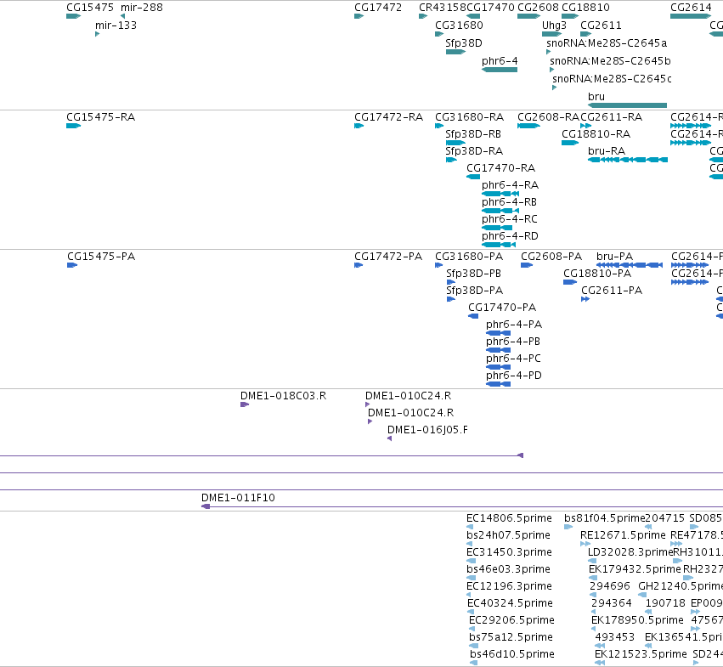Open the CG31680 gene label
This screenshot has height=667, width=723.
click(459, 25)
